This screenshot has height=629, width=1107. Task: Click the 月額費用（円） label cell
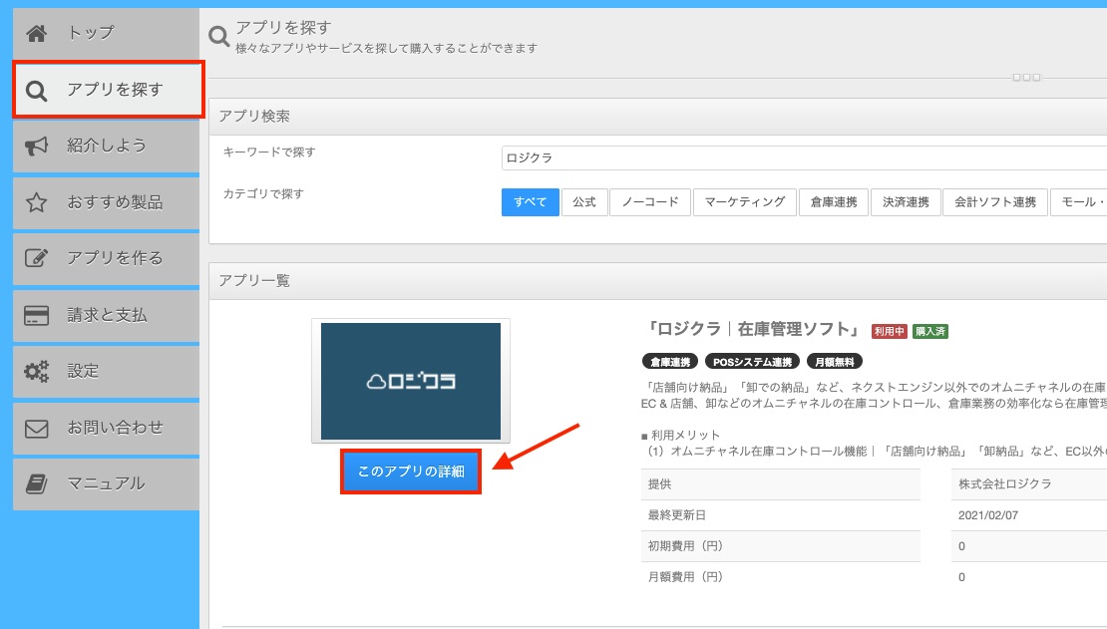coord(781,577)
